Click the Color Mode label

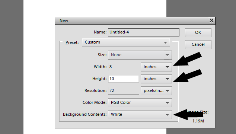coord(95,102)
